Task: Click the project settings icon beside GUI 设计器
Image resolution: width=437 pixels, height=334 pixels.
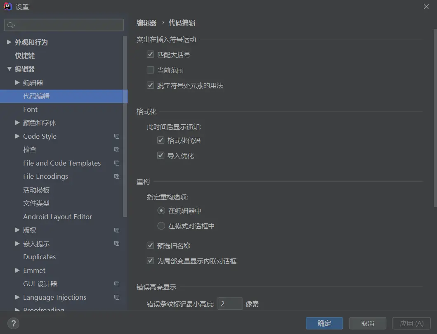Action: pyautogui.click(x=117, y=284)
